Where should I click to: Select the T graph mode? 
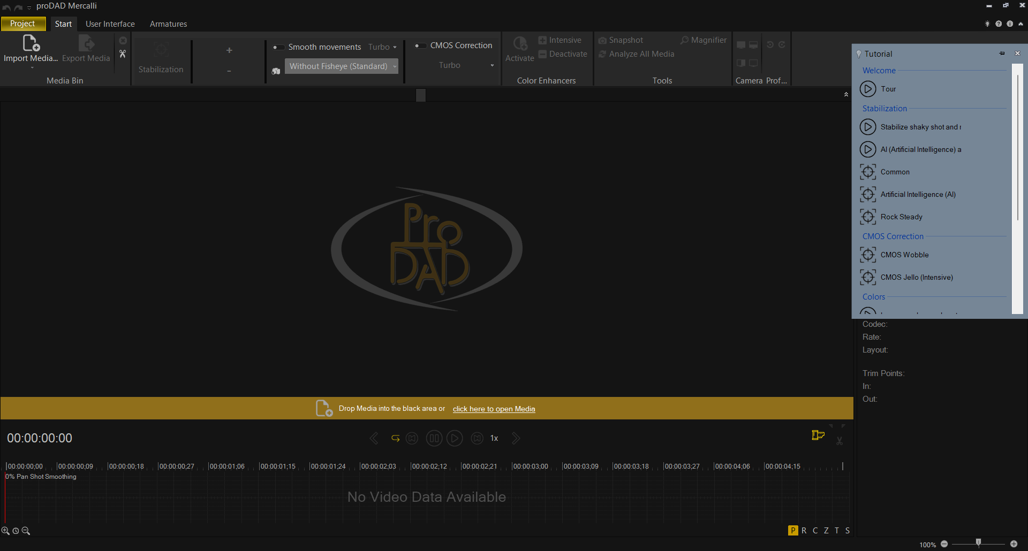[837, 530]
